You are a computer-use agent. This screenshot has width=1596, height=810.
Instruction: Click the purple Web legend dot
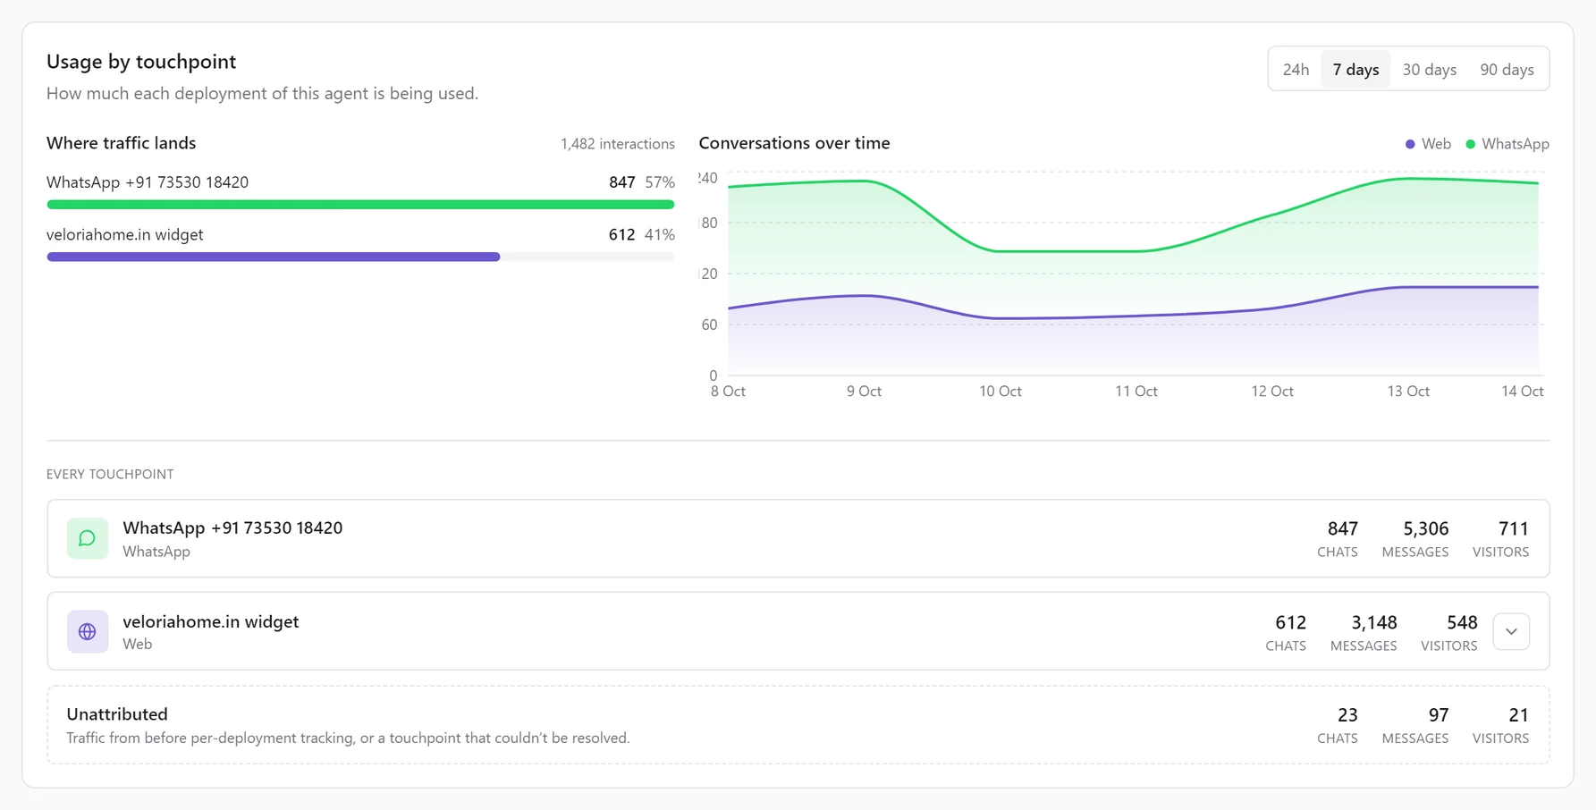coord(1410,144)
